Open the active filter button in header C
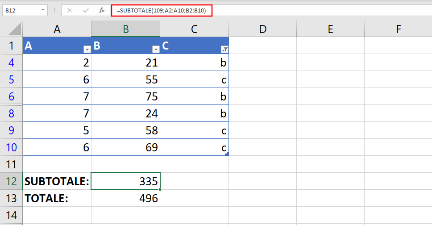 point(224,50)
